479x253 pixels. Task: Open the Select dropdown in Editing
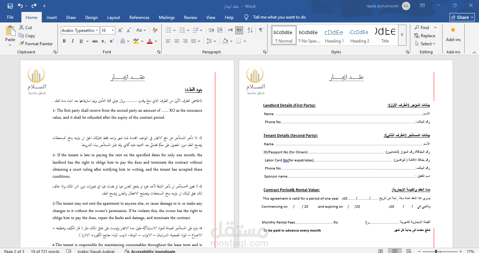(x=425, y=44)
